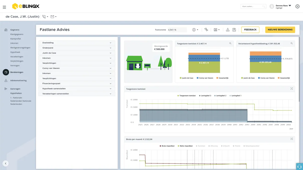The image size is (303, 170).
Task: Open the hamburger navigation menu
Action: (x=4, y=7)
